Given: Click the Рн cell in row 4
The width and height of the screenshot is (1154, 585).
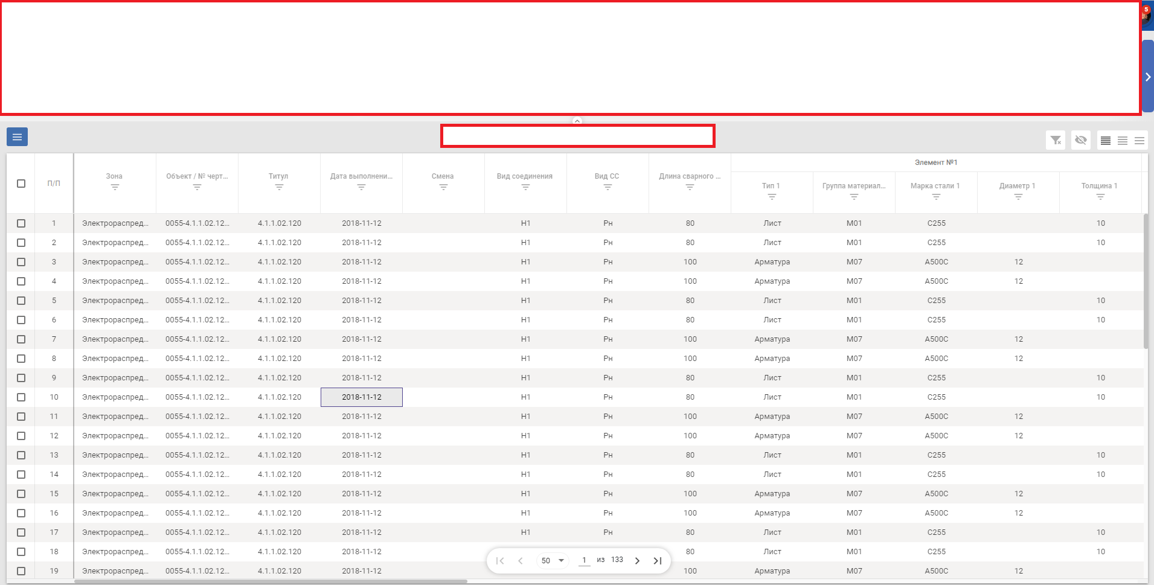Looking at the screenshot, I should coord(608,281).
